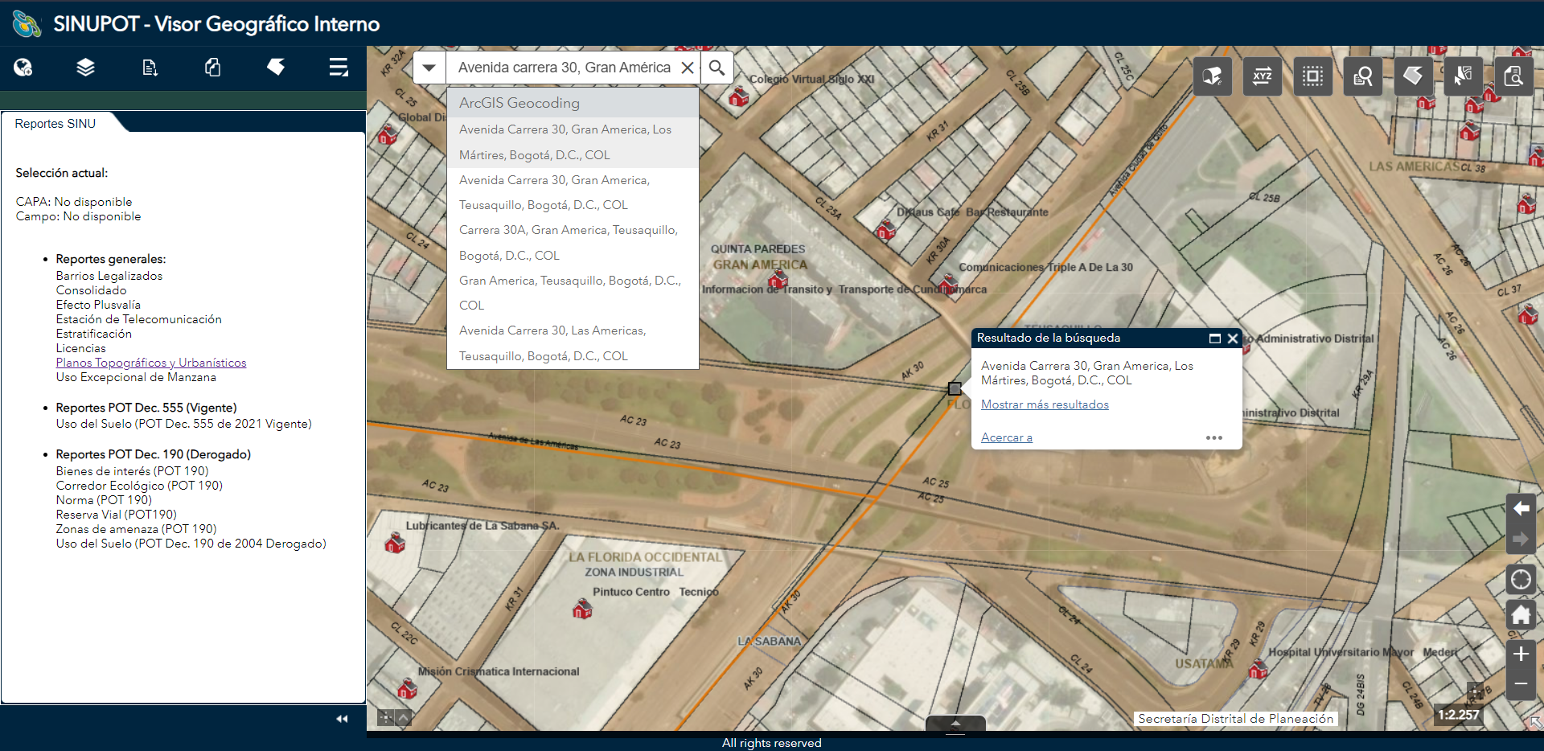1544x751 pixels.
Task: Zoom in using the plus button
Action: click(x=1521, y=655)
